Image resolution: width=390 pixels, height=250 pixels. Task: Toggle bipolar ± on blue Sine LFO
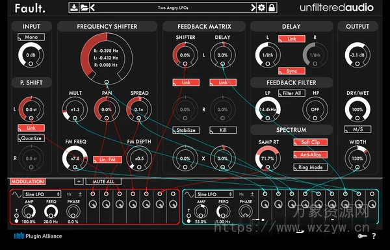252,194
